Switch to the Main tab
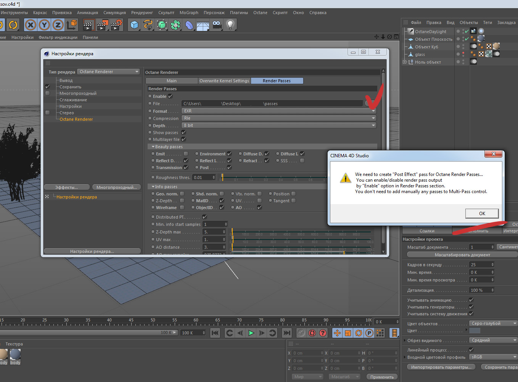 point(172,81)
